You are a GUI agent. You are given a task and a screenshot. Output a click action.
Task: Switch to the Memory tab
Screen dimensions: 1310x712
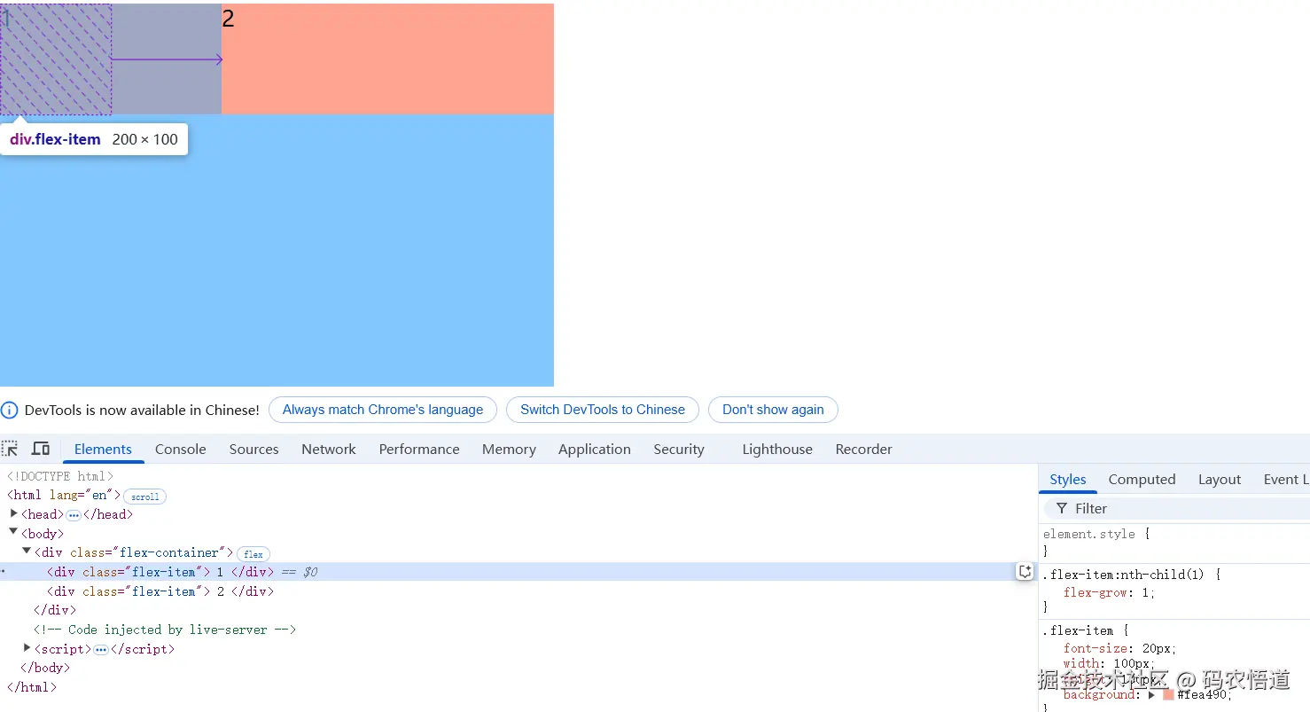pyautogui.click(x=509, y=449)
